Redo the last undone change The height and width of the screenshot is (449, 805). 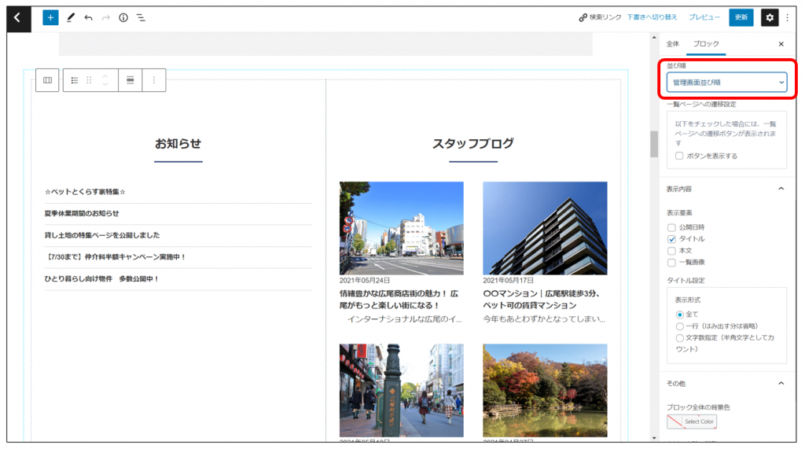tap(106, 18)
